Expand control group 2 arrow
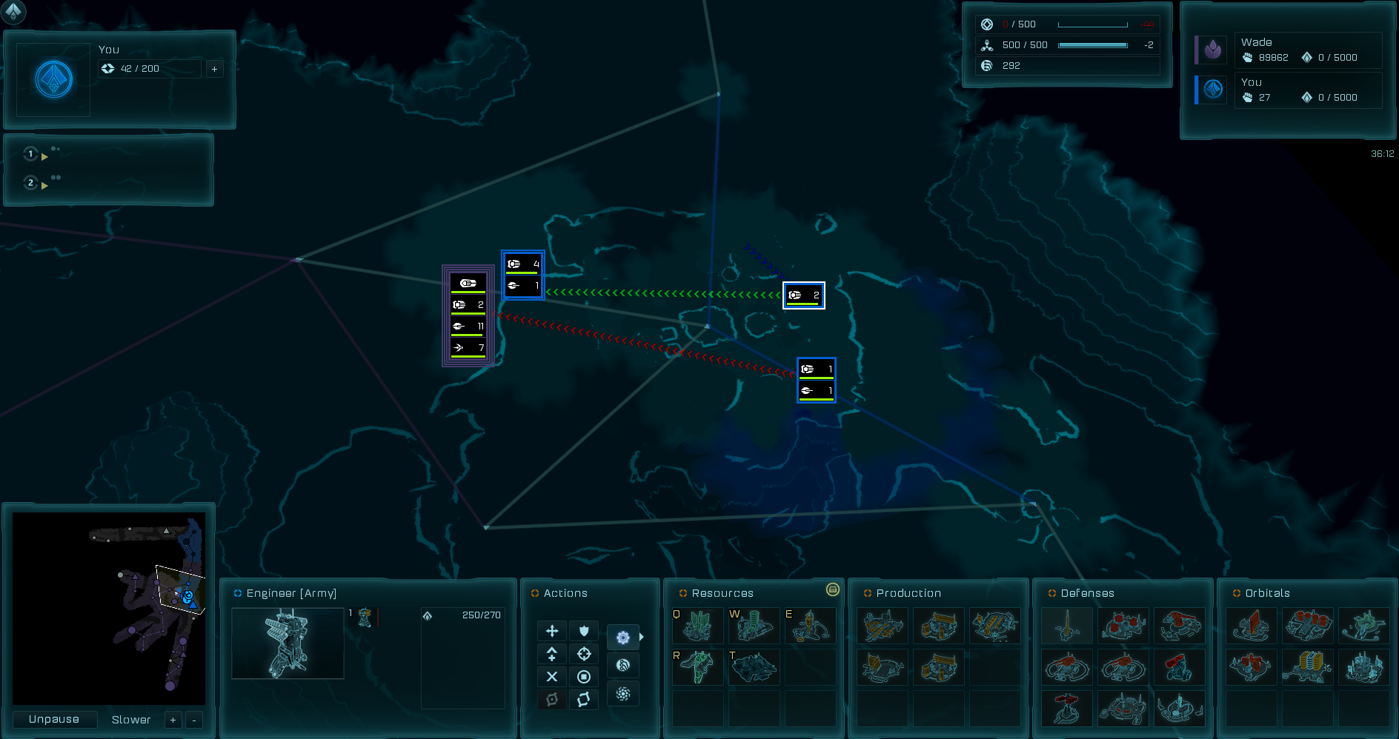Image resolution: width=1399 pixels, height=739 pixels. [x=44, y=185]
